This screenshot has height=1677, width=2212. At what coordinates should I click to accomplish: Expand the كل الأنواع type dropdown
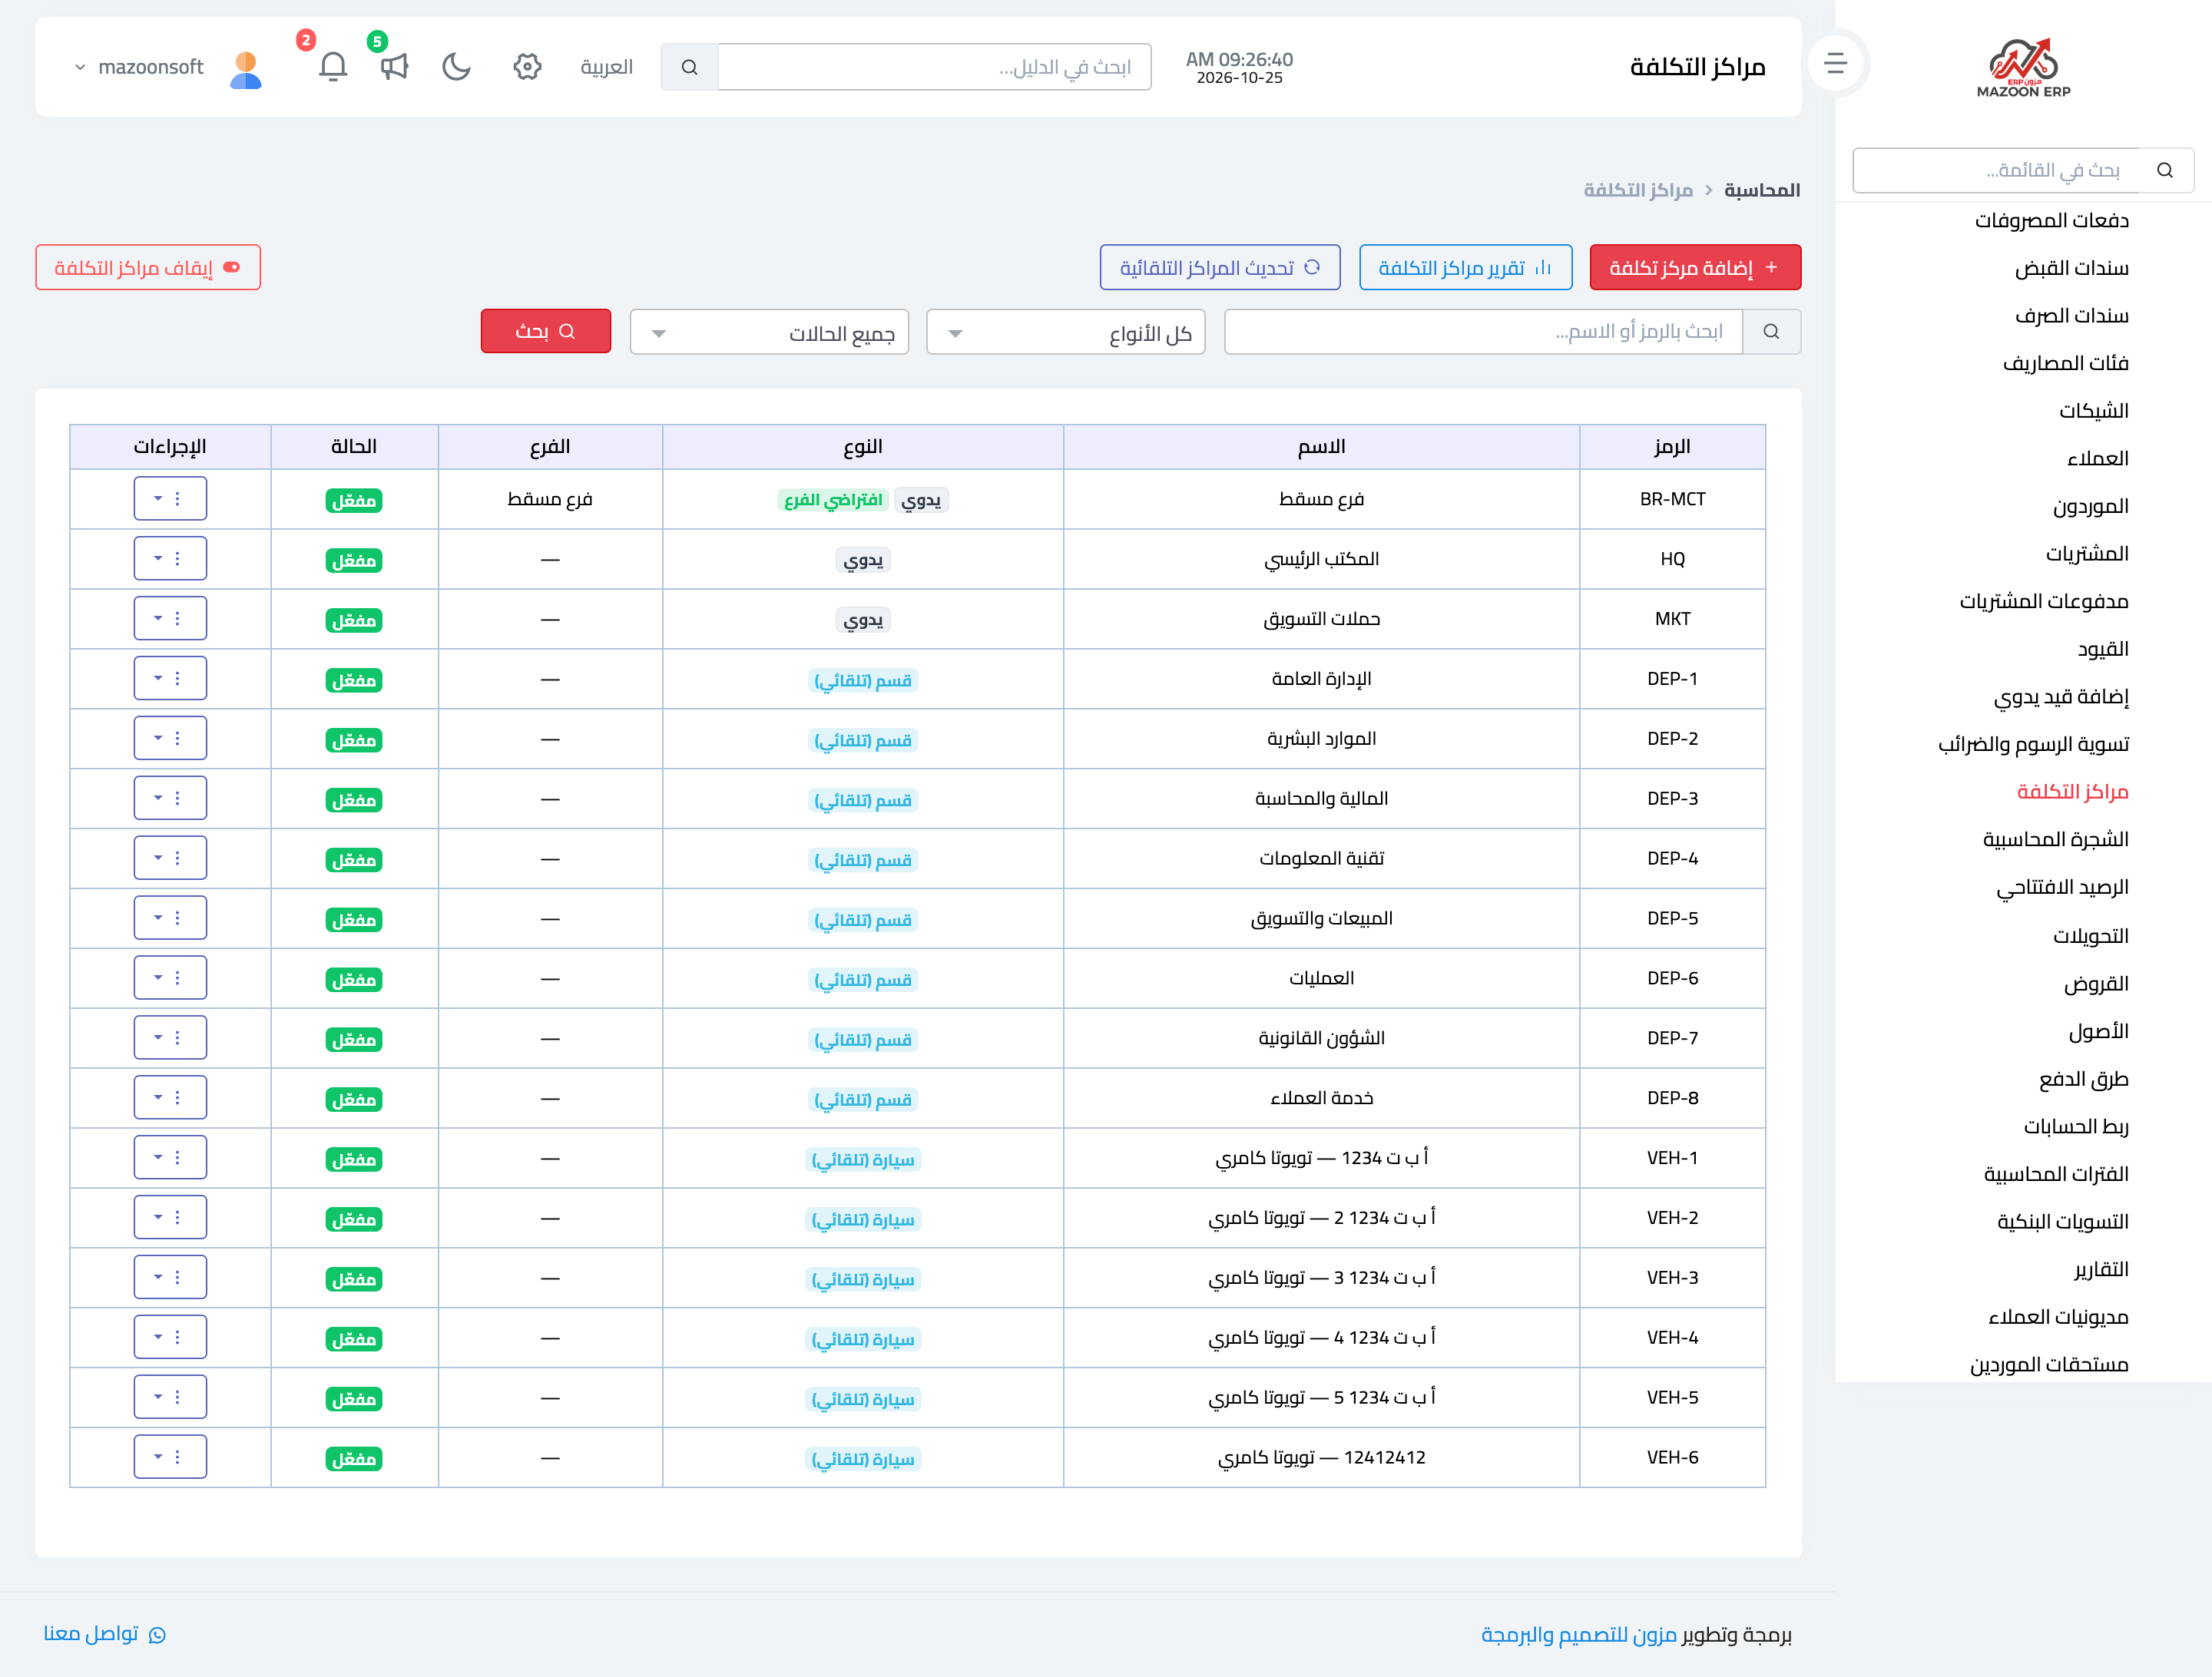[x=1066, y=332]
